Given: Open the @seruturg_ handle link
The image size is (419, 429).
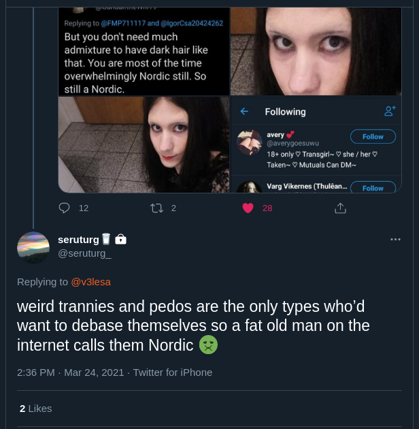Looking at the screenshot, I should click(84, 253).
